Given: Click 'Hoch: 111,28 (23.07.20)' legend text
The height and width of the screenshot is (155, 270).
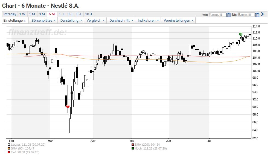Looking at the screenshot, I should pos(151,148).
